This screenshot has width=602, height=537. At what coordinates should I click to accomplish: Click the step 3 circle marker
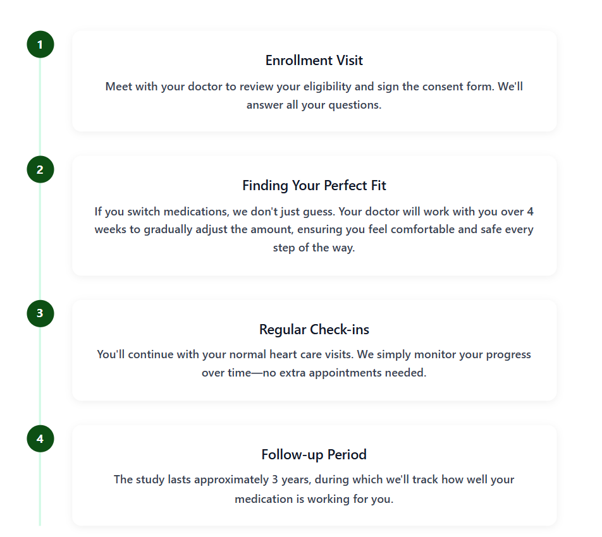[x=40, y=313]
